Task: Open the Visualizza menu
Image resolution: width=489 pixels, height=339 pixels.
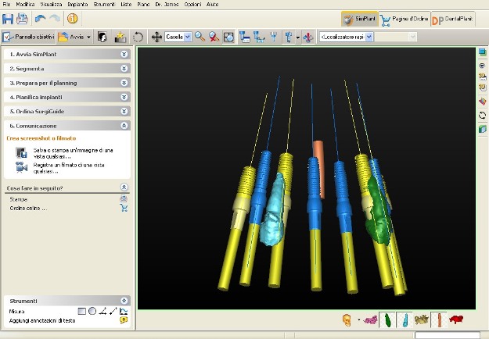Action: (51, 5)
